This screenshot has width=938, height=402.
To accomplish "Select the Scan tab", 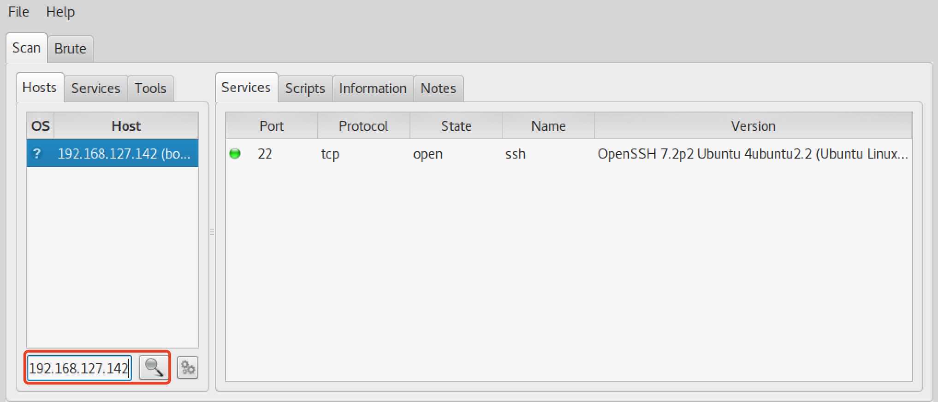I will 26,48.
